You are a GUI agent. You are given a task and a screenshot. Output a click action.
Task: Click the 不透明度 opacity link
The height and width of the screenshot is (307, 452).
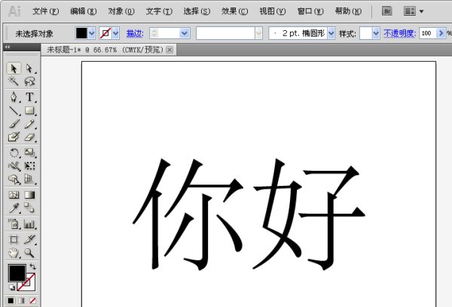tap(399, 34)
